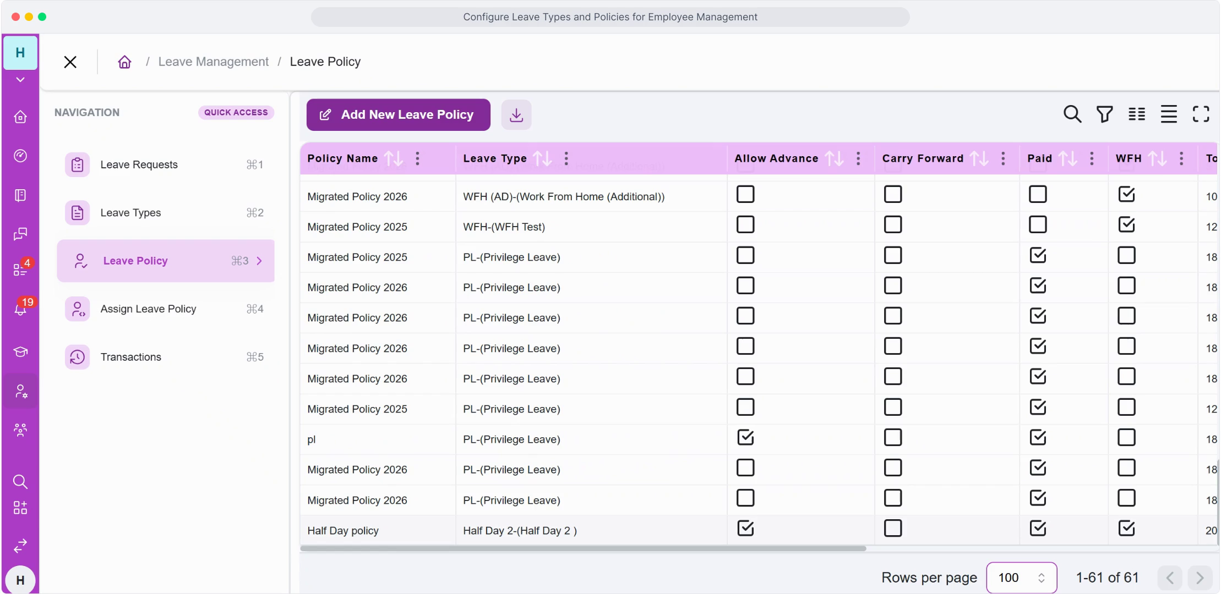The width and height of the screenshot is (1221, 594).
Task: Open Leave Type column options menu
Action: (x=566, y=158)
